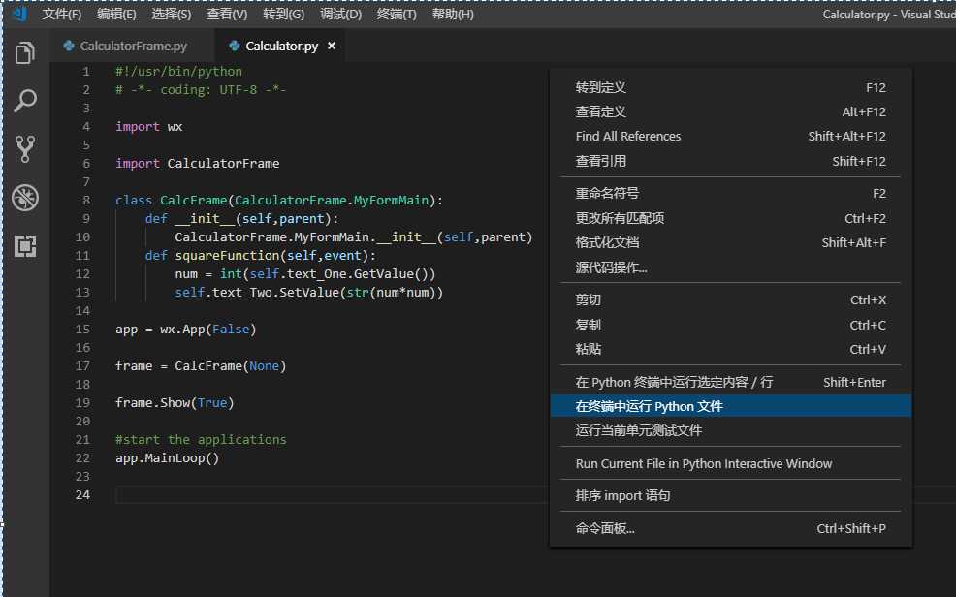
Task: Click 'class CalcFrame' on line 8
Action: pos(172,200)
